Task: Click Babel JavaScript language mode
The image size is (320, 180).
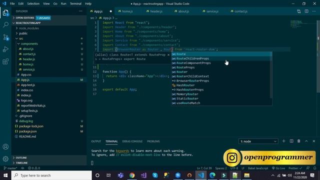Action: tap(258, 168)
